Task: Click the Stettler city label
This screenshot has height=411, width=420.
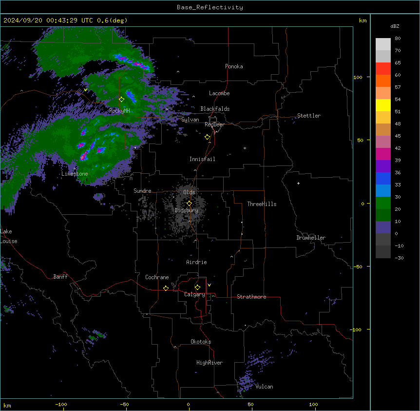Action: [x=309, y=116]
